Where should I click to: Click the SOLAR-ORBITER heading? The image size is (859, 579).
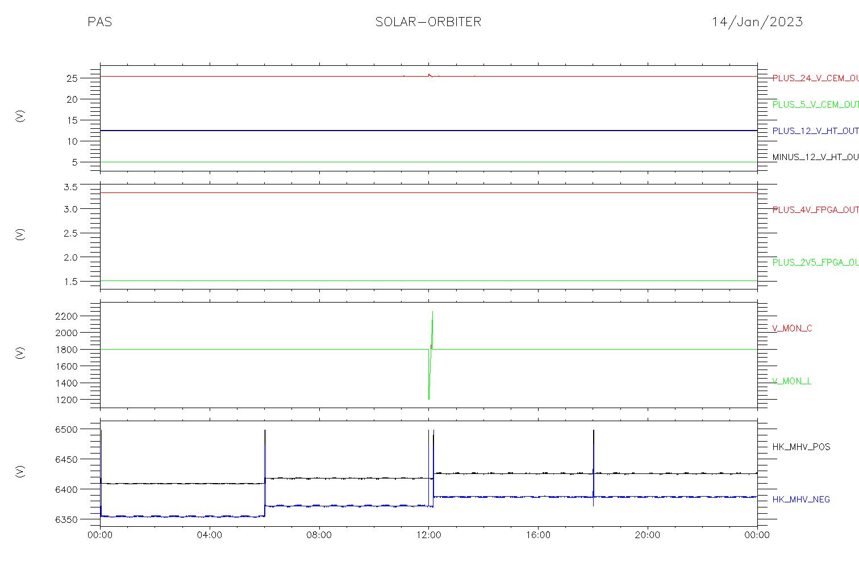click(428, 22)
